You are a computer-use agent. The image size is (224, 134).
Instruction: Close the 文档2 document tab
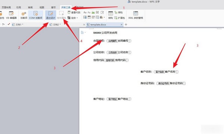tap(84, 24)
